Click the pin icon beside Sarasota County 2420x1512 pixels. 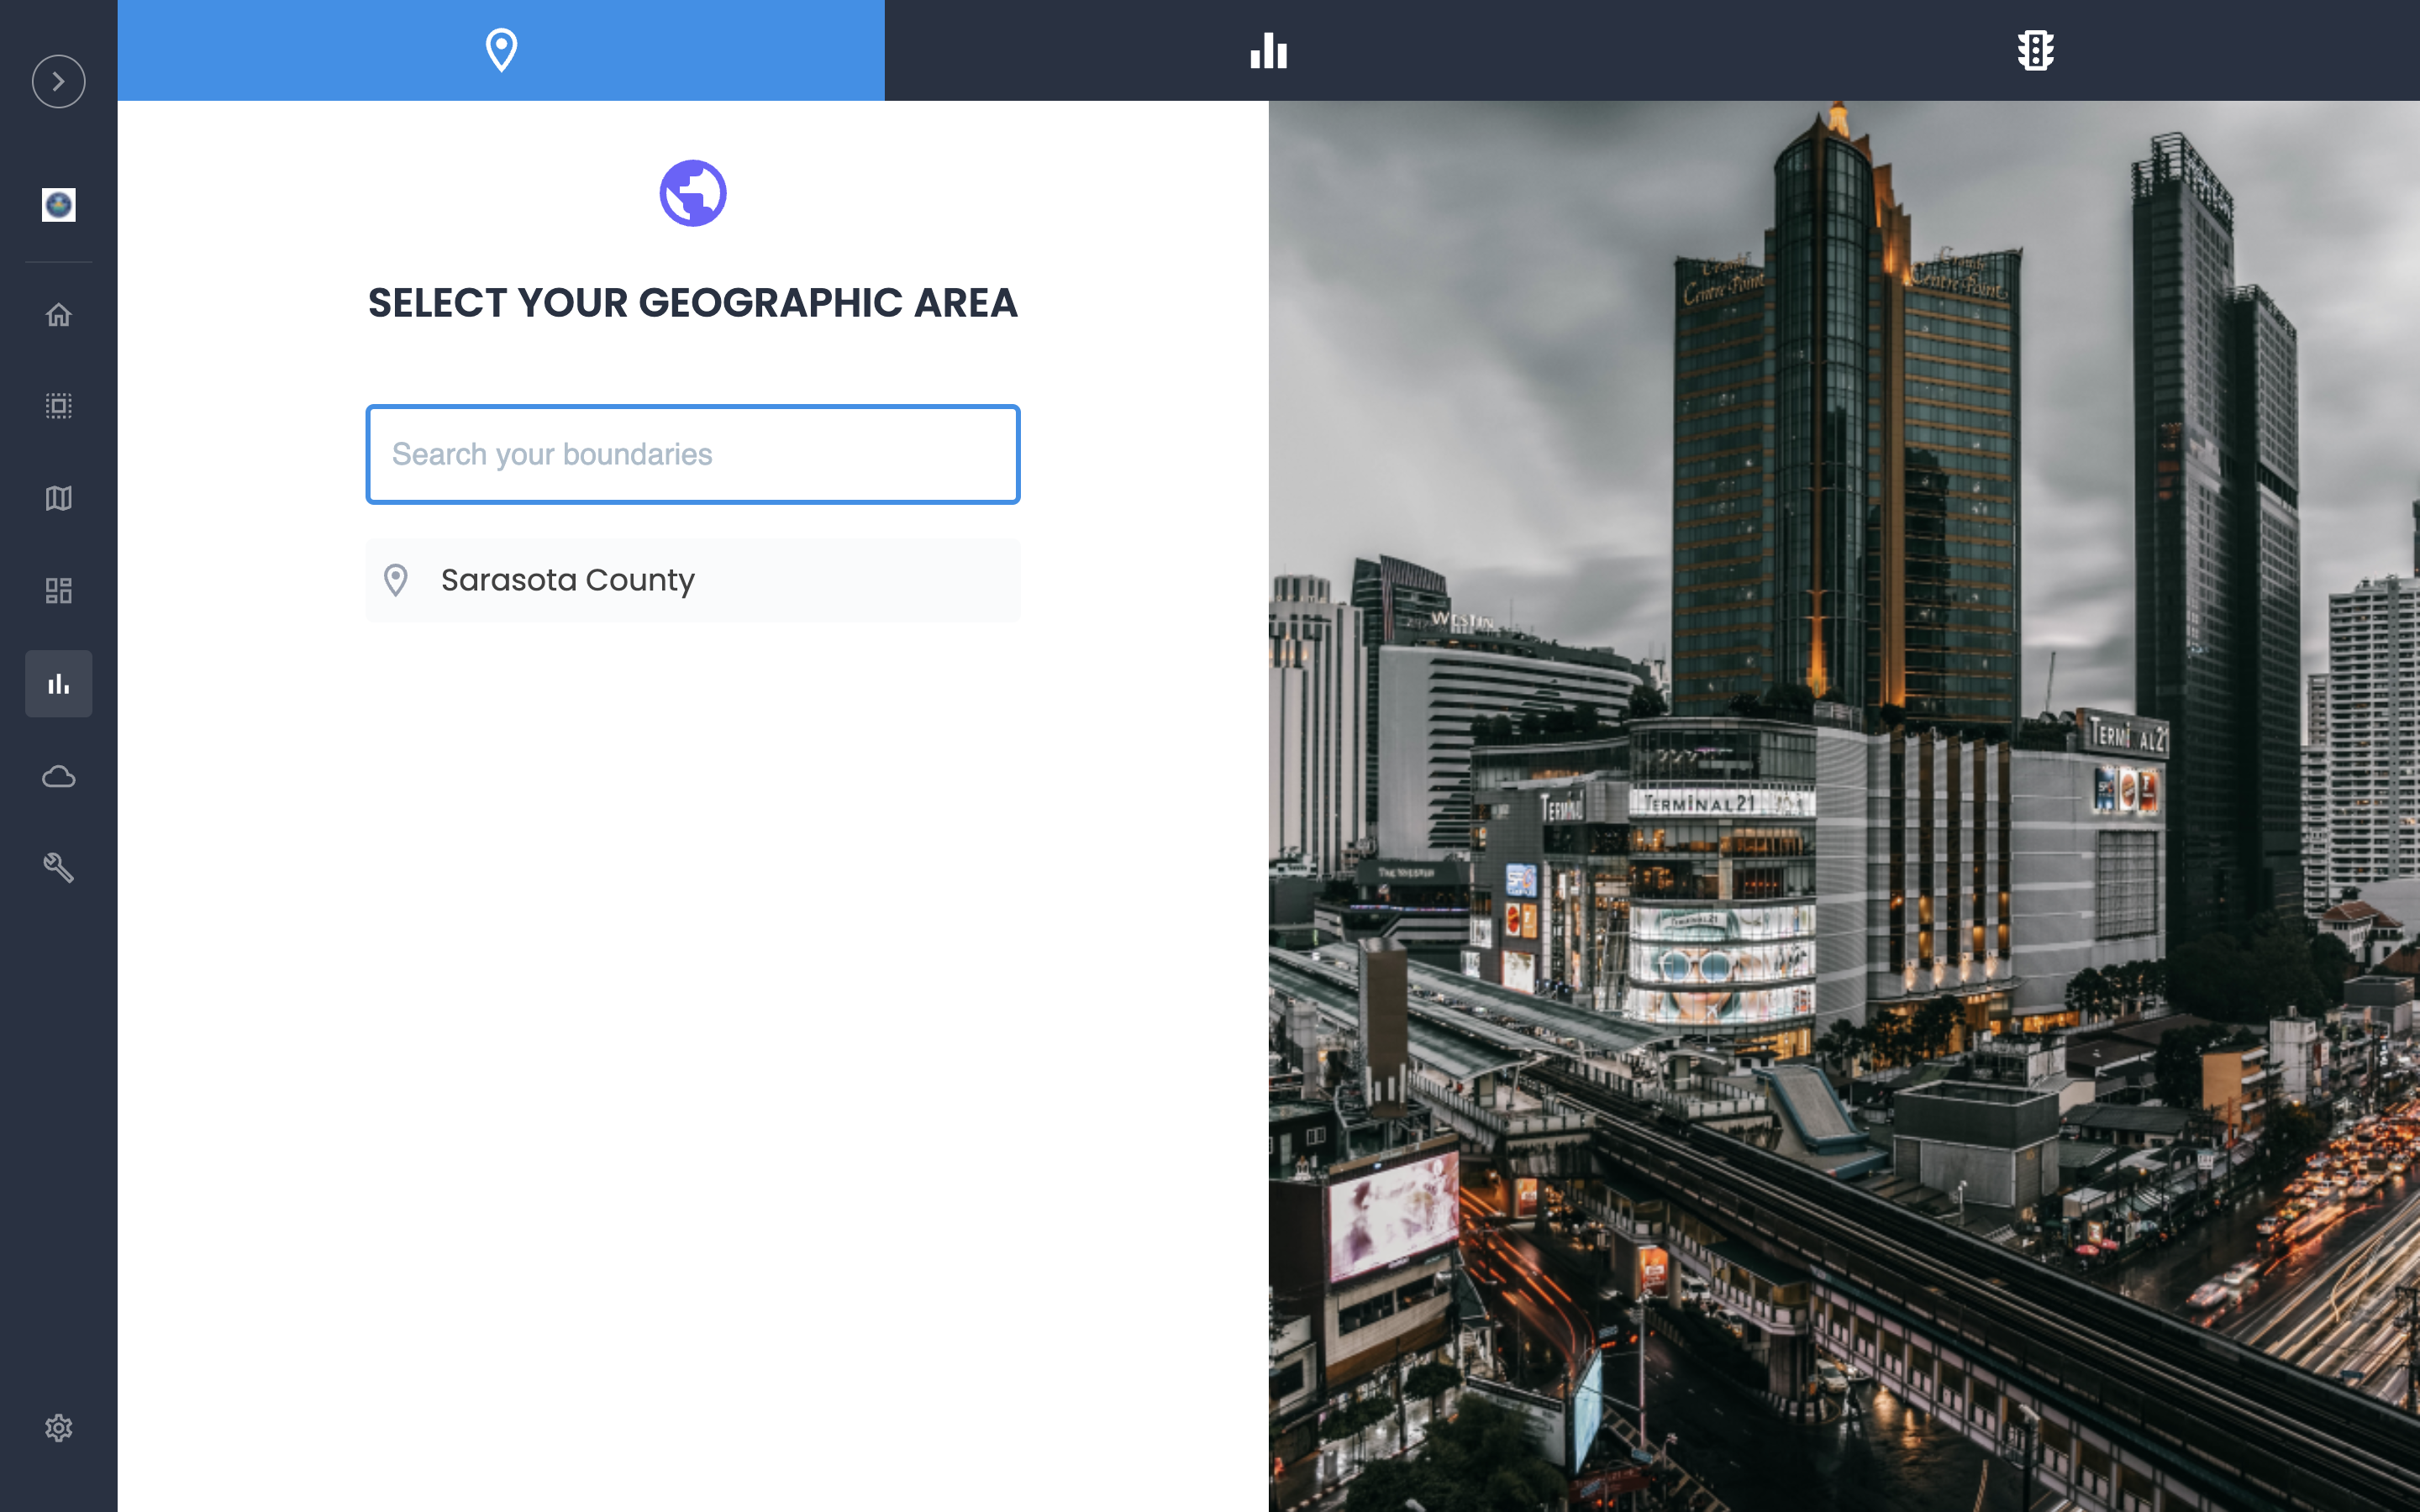click(396, 581)
